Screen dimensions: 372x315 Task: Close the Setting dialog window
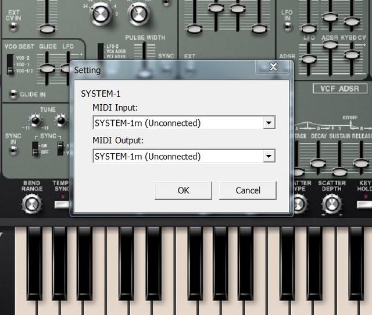(x=273, y=67)
